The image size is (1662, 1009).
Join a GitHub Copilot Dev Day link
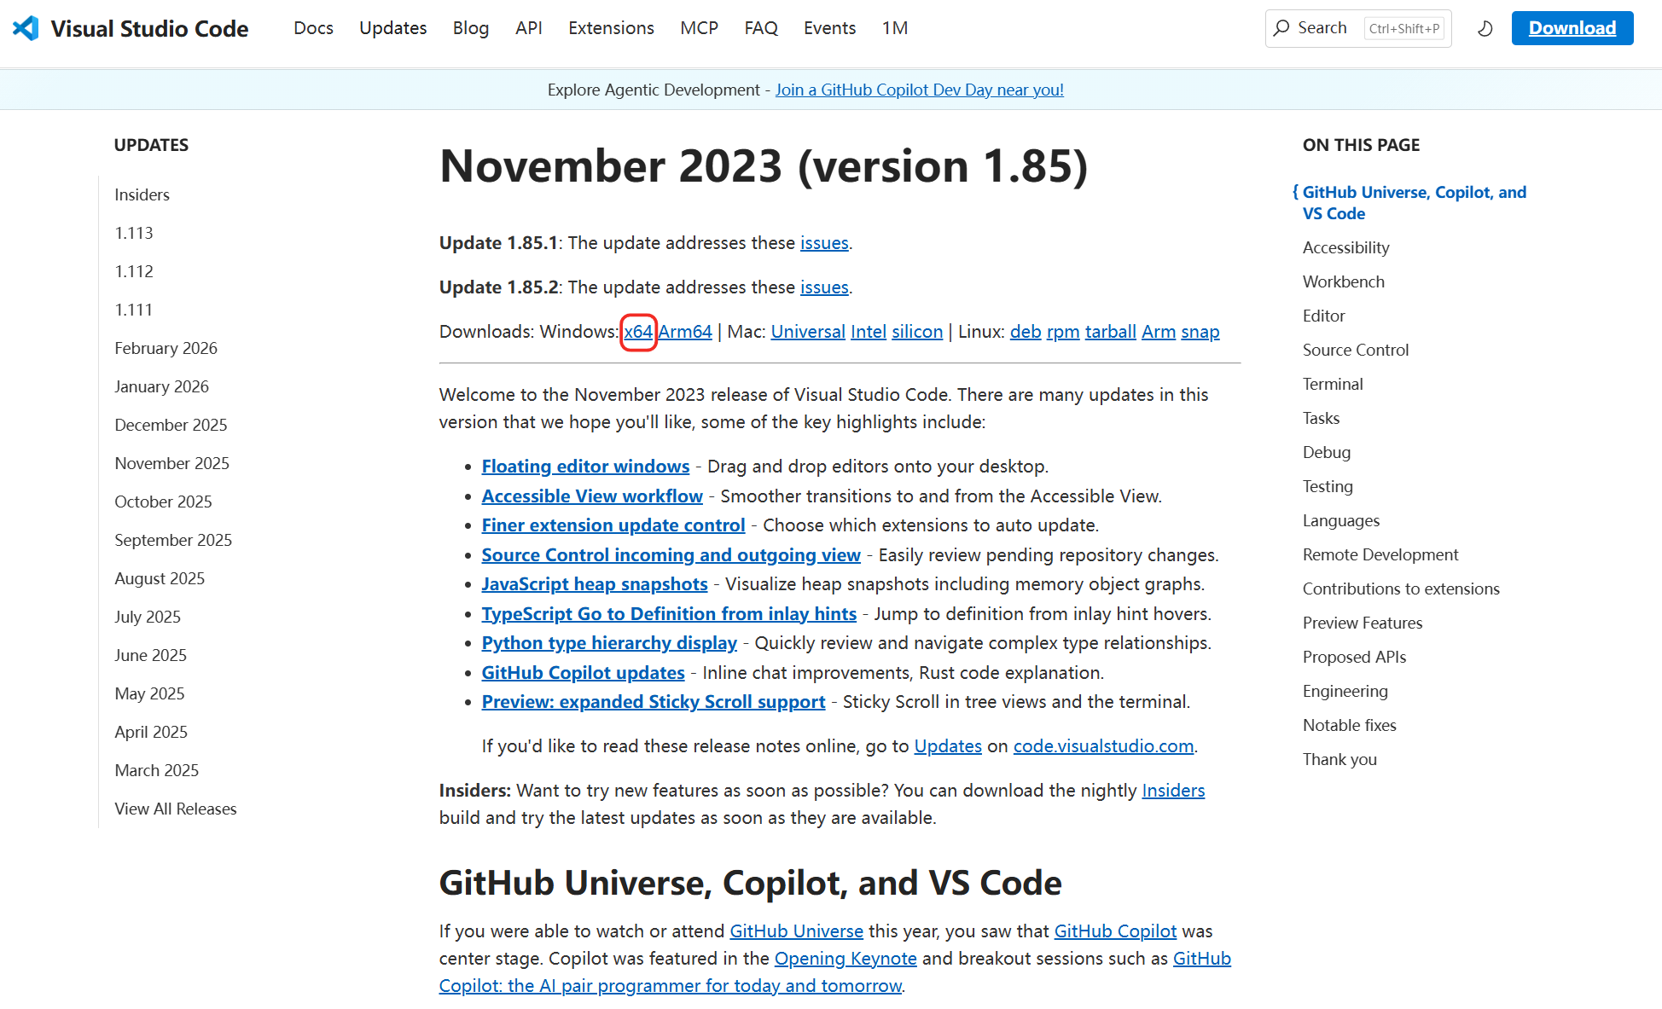click(x=919, y=90)
